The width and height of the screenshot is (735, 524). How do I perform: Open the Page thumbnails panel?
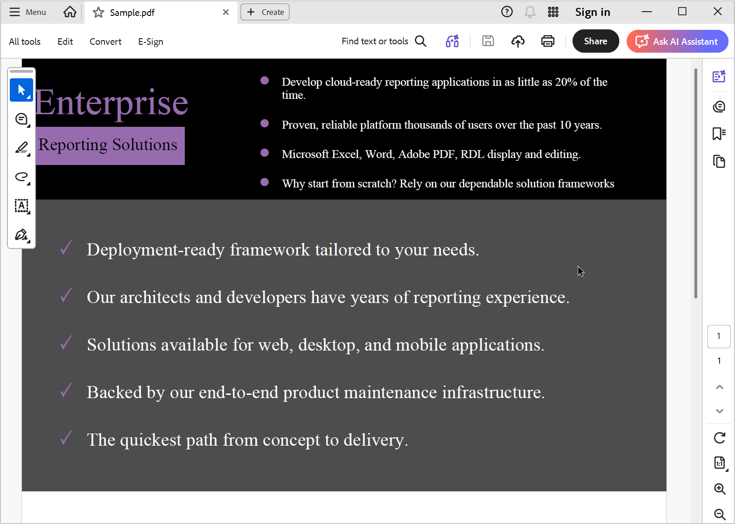point(719,162)
